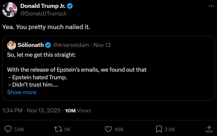217x136 pixels.
Task: Like the post with heart icon
Action: (x=109, y=129)
